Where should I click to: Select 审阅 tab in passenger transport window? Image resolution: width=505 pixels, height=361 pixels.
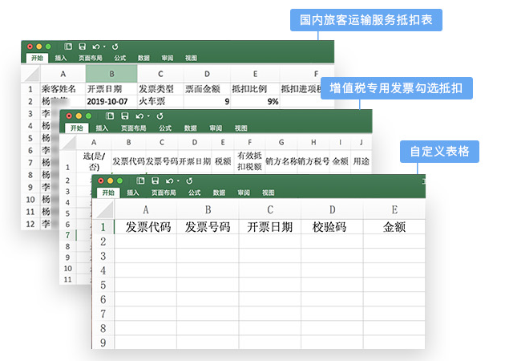coord(167,59)
